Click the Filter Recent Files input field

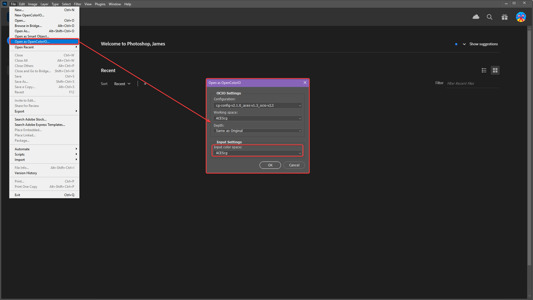(x=473, y=83)
